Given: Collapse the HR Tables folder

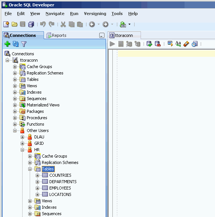Looking at the screenshot, I should [x=30, y=169].
